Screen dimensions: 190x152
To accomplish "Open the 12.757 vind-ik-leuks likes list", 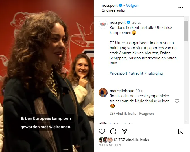I will point(131,140).
